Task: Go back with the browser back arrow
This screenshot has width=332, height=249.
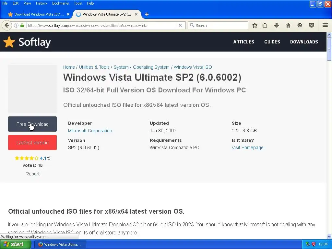Action: point(7,25)
